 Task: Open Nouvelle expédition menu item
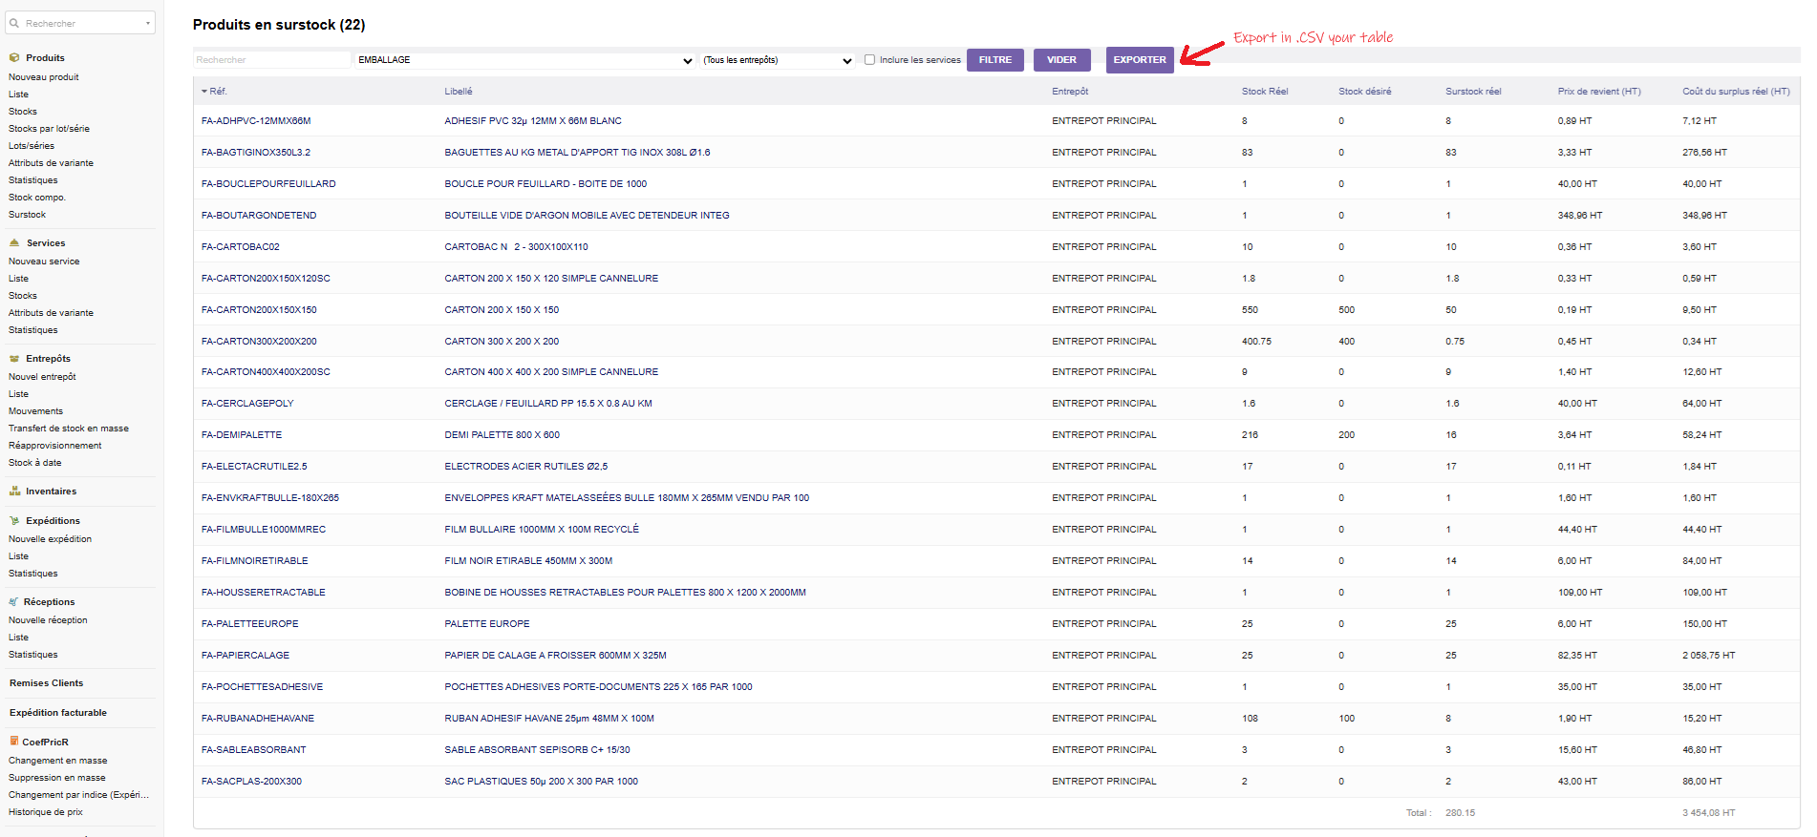click(50, 539)
